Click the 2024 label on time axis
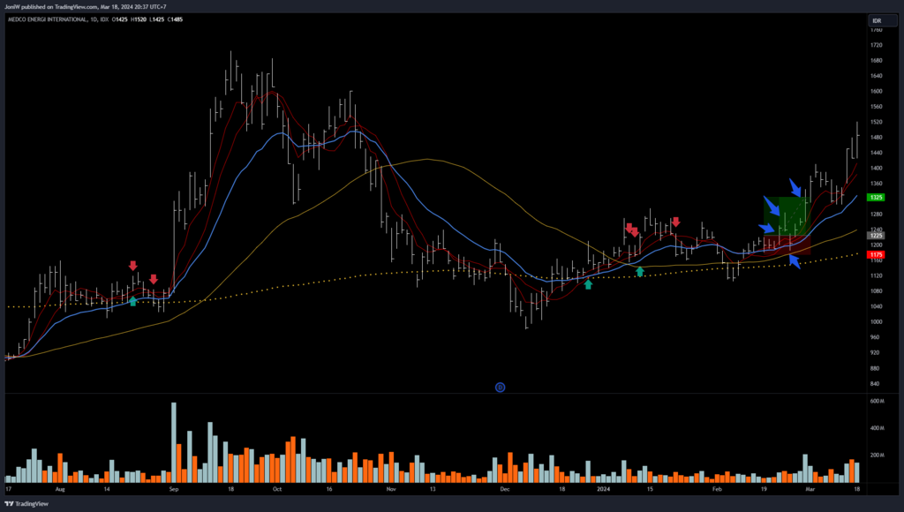Screen dimensions: 904x512 point(604,487)
